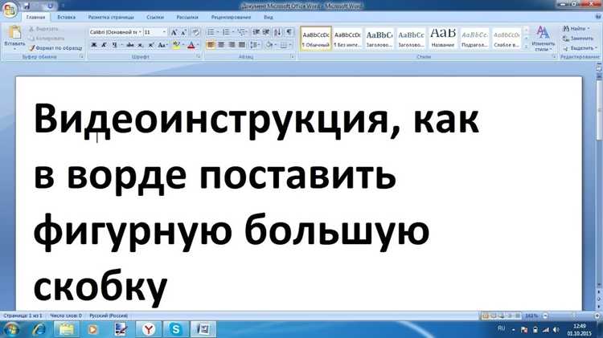The height and width of the screenshot is (338, 603).
Task: Open the round Office button menu
Action: [9, 9]
